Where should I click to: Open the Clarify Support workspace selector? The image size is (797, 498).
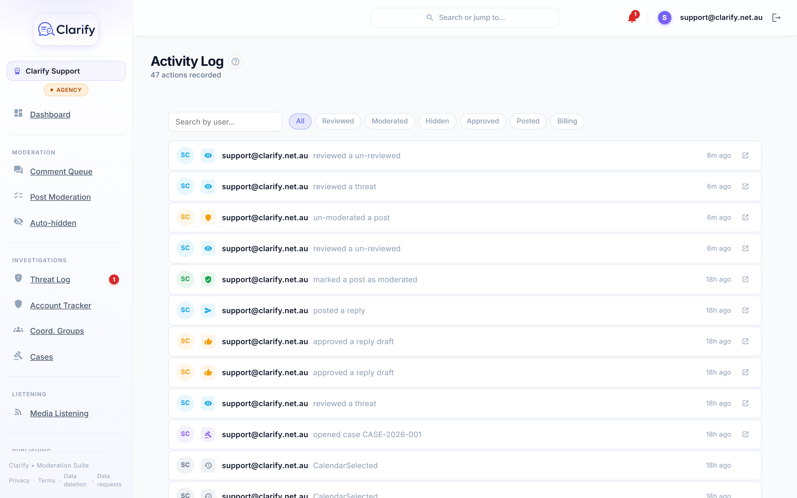(x=66, y=71)
